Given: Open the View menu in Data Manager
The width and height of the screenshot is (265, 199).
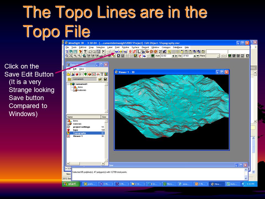Looking at the screenshot, I should point(81,69).
